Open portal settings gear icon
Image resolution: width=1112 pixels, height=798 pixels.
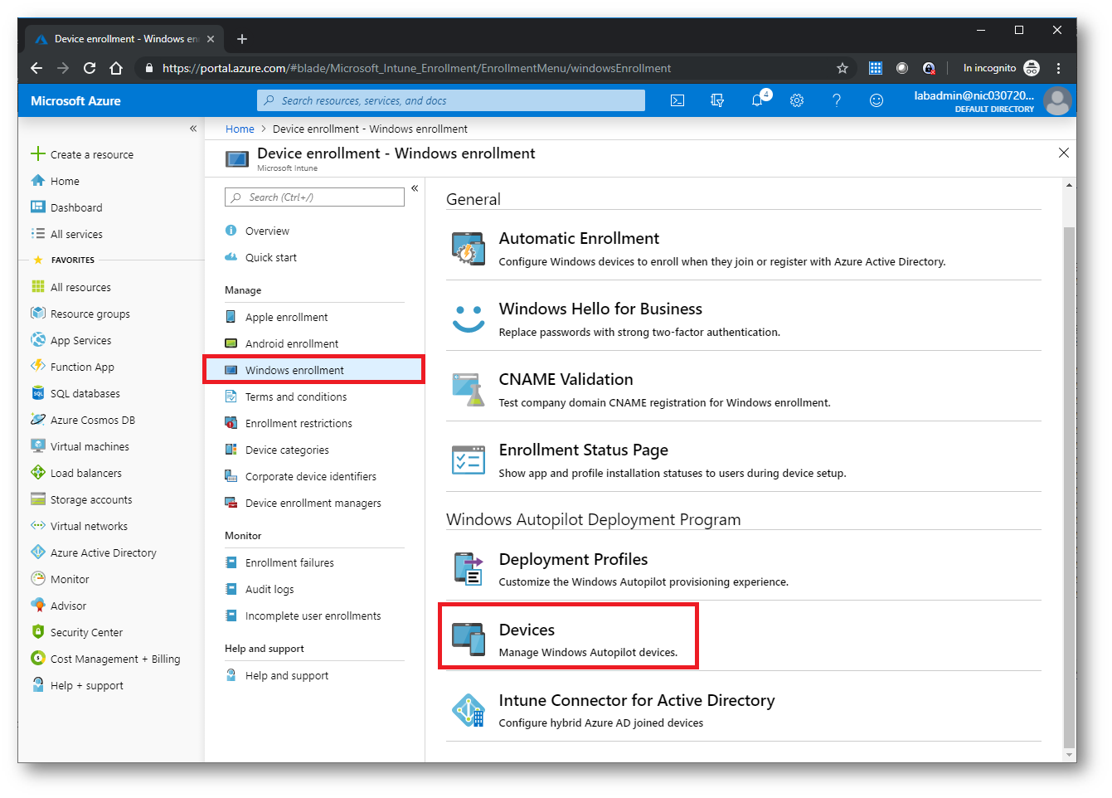click(797, 100)
